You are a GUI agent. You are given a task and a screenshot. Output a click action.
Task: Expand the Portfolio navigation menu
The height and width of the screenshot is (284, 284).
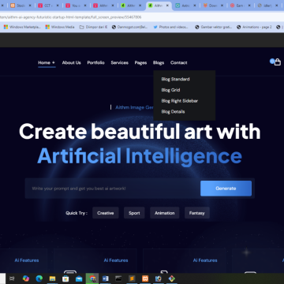[95, 62]
